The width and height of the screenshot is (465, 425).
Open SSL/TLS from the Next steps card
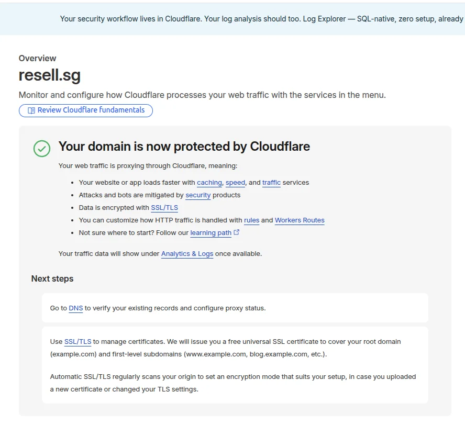click(77, 342)
